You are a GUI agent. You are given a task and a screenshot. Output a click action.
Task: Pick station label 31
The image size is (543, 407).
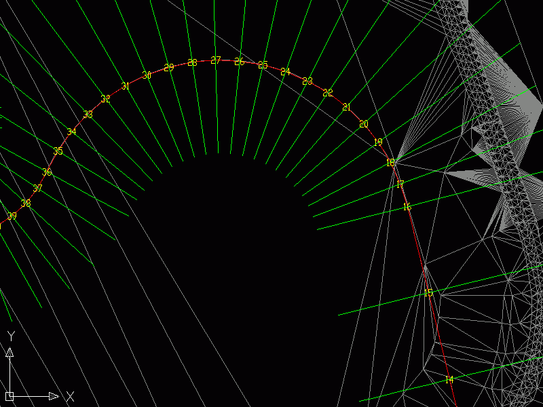click(126, 86)
